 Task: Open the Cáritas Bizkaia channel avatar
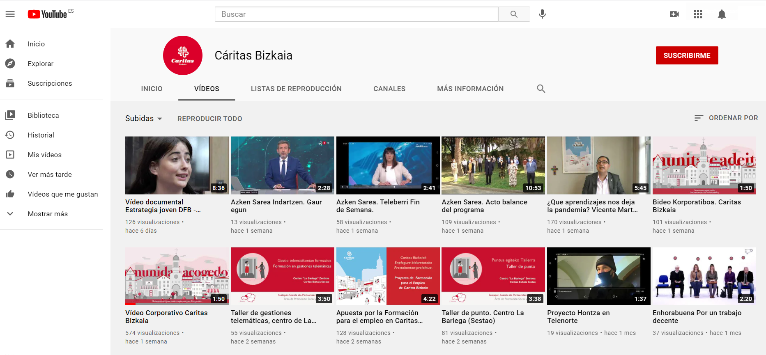pyautogui.click(x=183, y=55)
